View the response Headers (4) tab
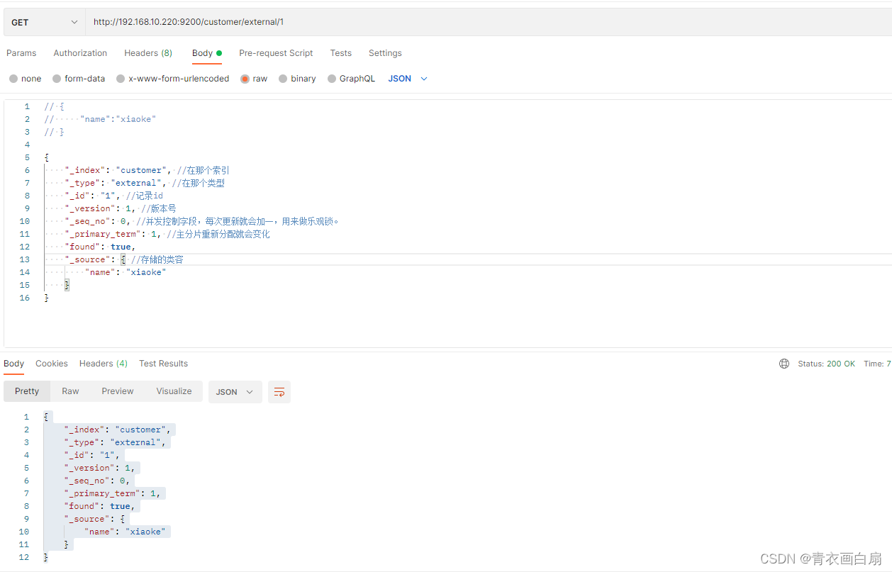 (x=104, y=364)
